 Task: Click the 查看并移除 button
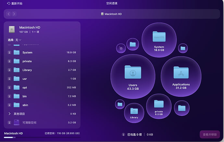210,135
